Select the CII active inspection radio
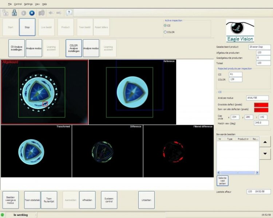Screen dimensions: 273x218 click(165, 25)
